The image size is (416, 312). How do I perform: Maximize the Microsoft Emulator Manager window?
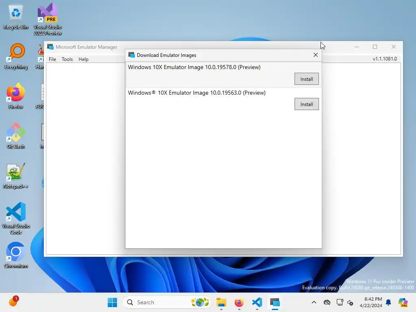[375, 47]
